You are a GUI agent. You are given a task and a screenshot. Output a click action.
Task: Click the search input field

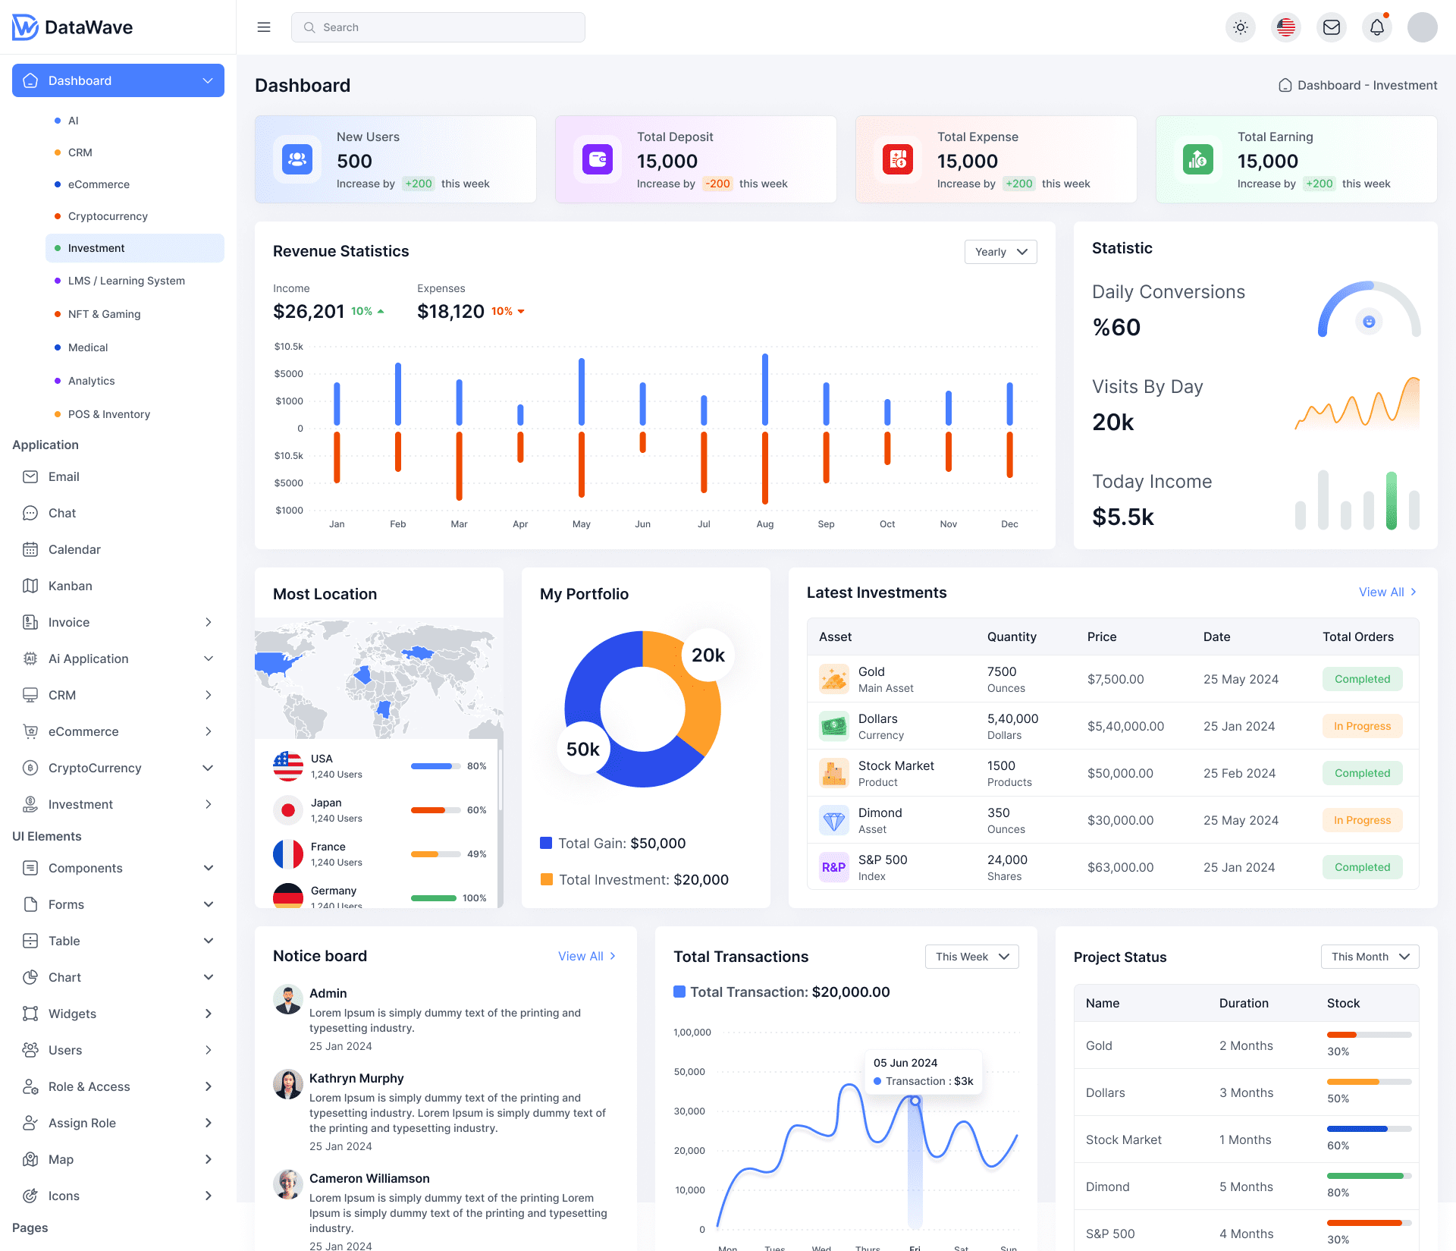pos(438,27)
